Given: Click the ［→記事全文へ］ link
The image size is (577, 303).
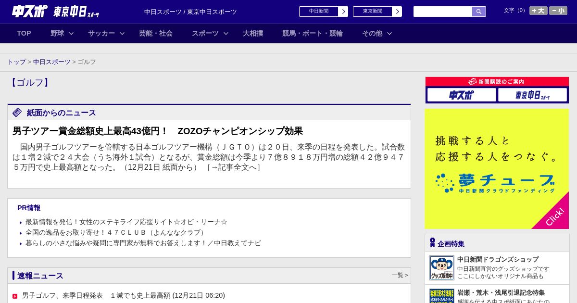Looking at the screenshot, I should tap(233, 167).
